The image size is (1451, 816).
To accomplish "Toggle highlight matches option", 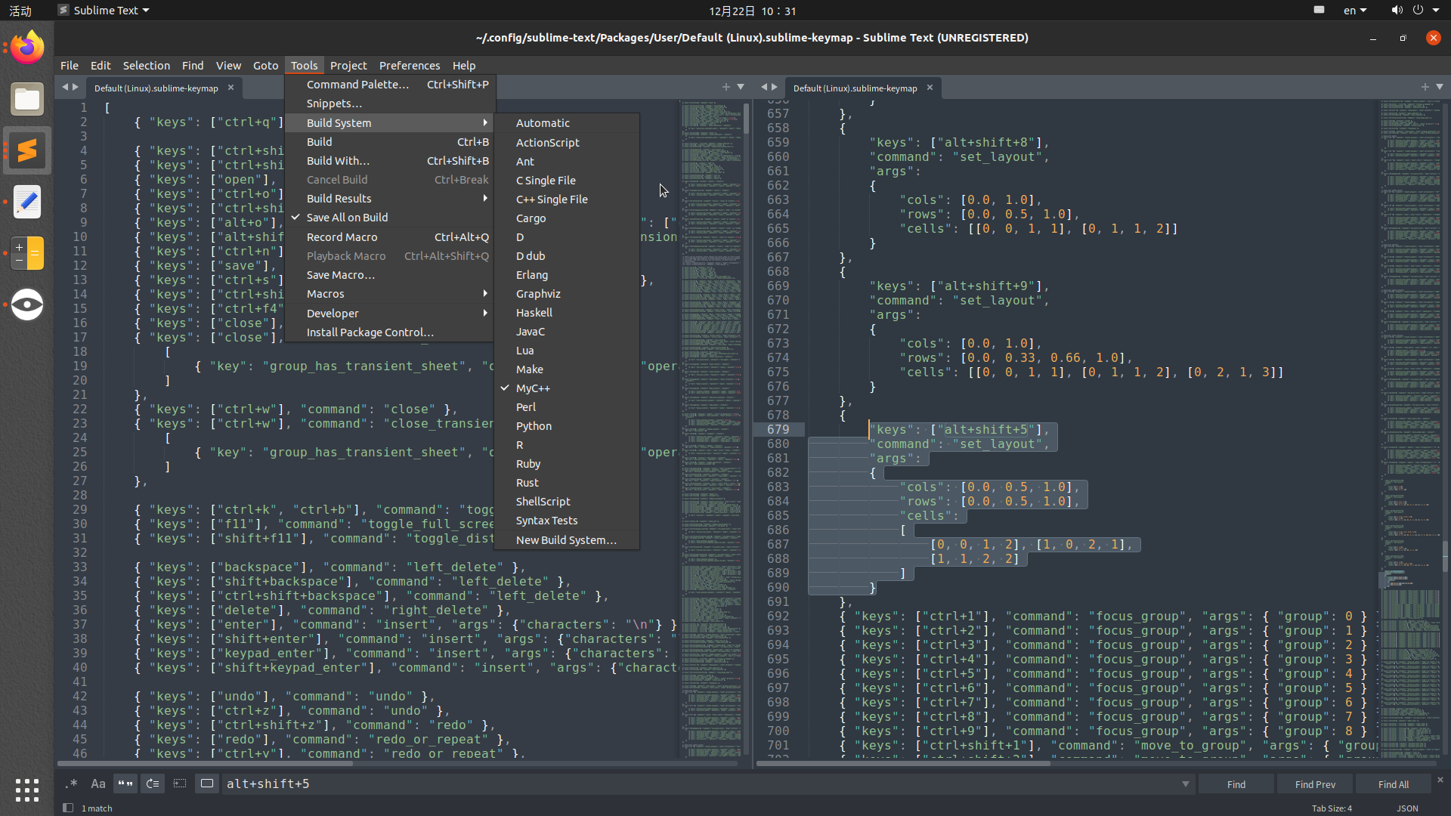I will point(207,784).
